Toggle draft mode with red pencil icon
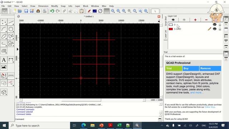 pyautogui.click(x=89, y=11)
